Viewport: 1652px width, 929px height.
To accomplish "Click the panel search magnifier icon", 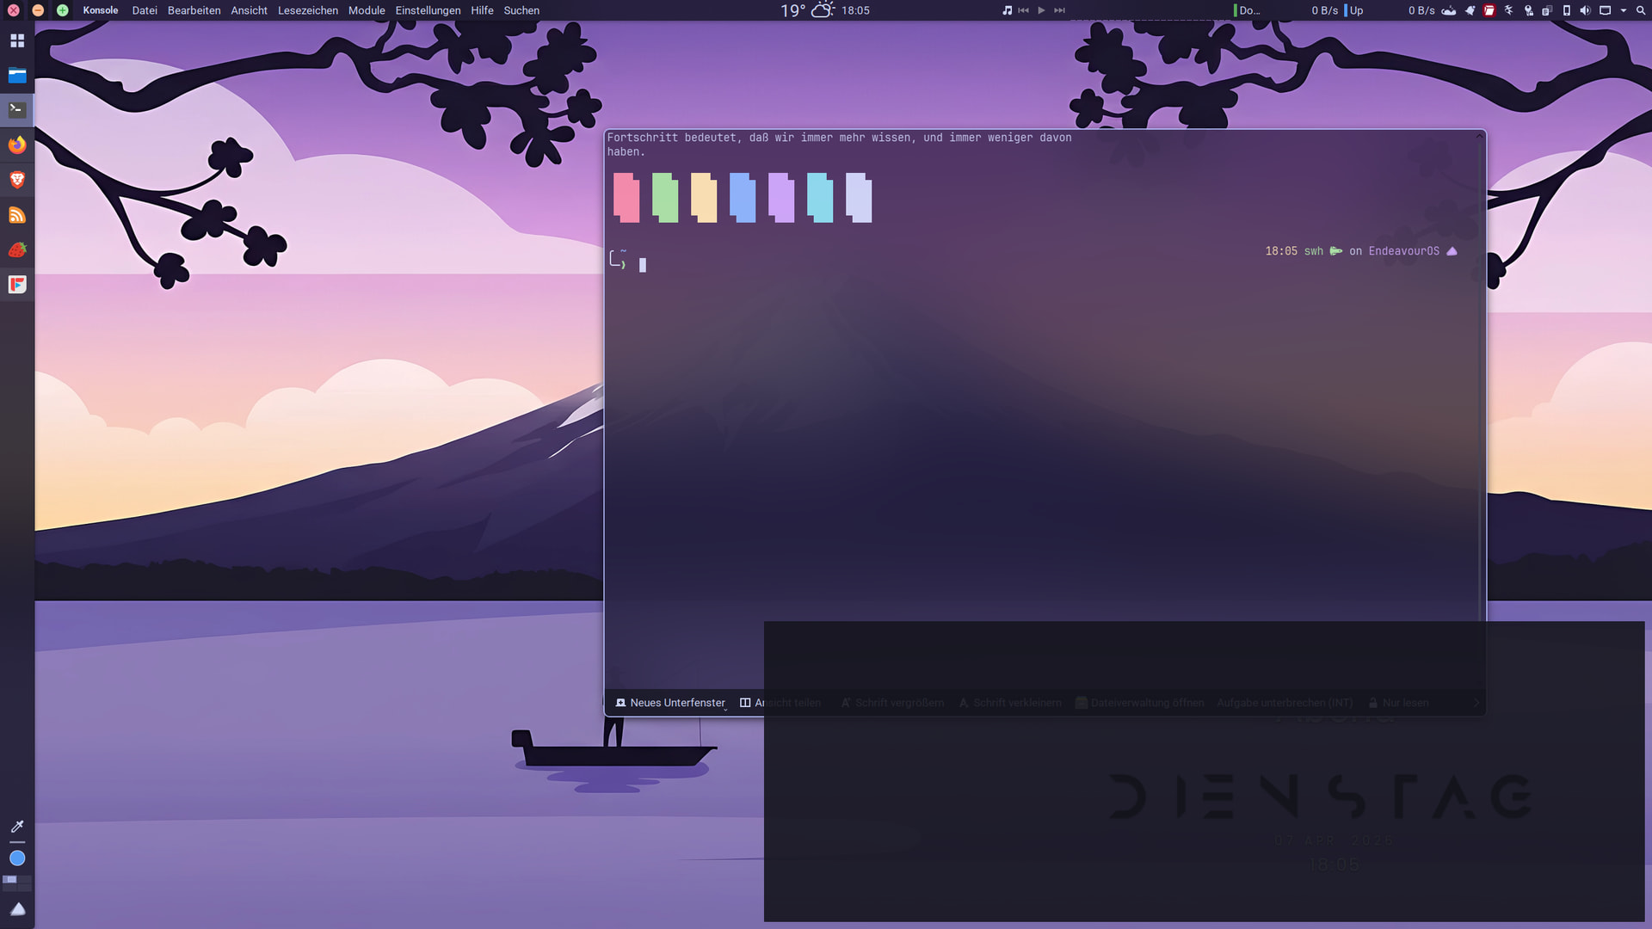I will click(x=1640, y=10).
